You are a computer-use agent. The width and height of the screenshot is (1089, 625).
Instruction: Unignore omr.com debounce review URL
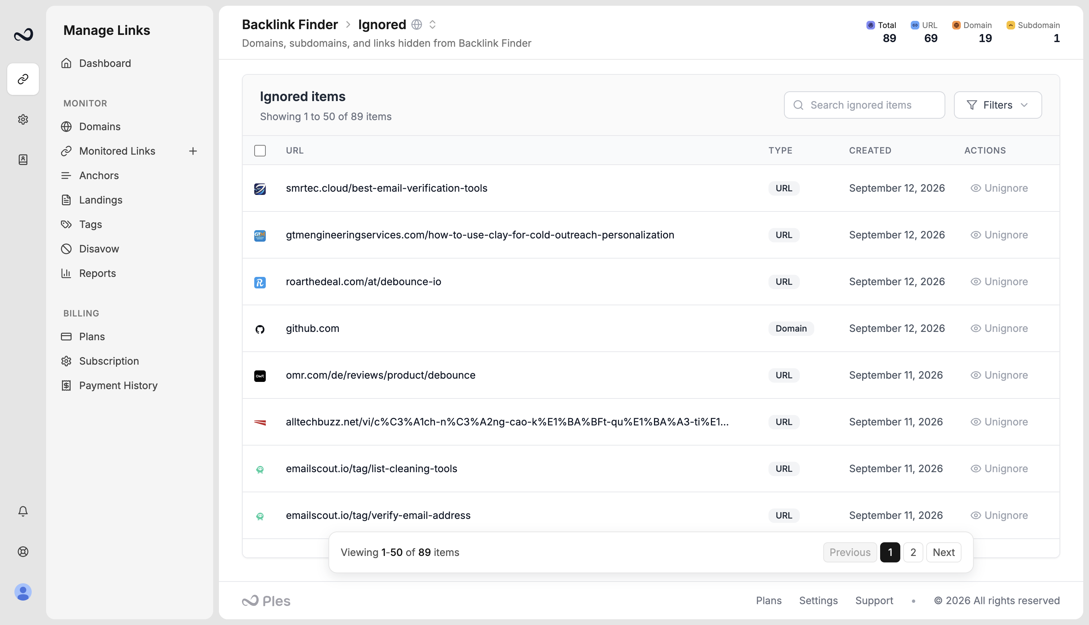click(999, 375)
